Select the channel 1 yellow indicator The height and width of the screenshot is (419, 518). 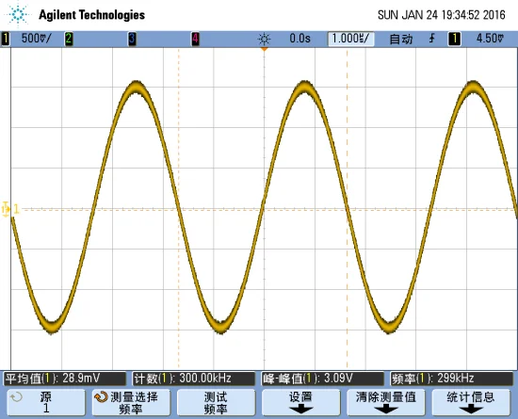coord(6,39)
